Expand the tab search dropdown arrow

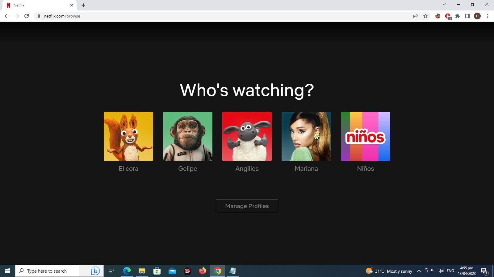pyautogui.click(x=444, y=4)
